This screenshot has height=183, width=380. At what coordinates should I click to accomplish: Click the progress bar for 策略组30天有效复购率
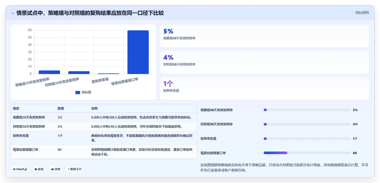[307, 110]
